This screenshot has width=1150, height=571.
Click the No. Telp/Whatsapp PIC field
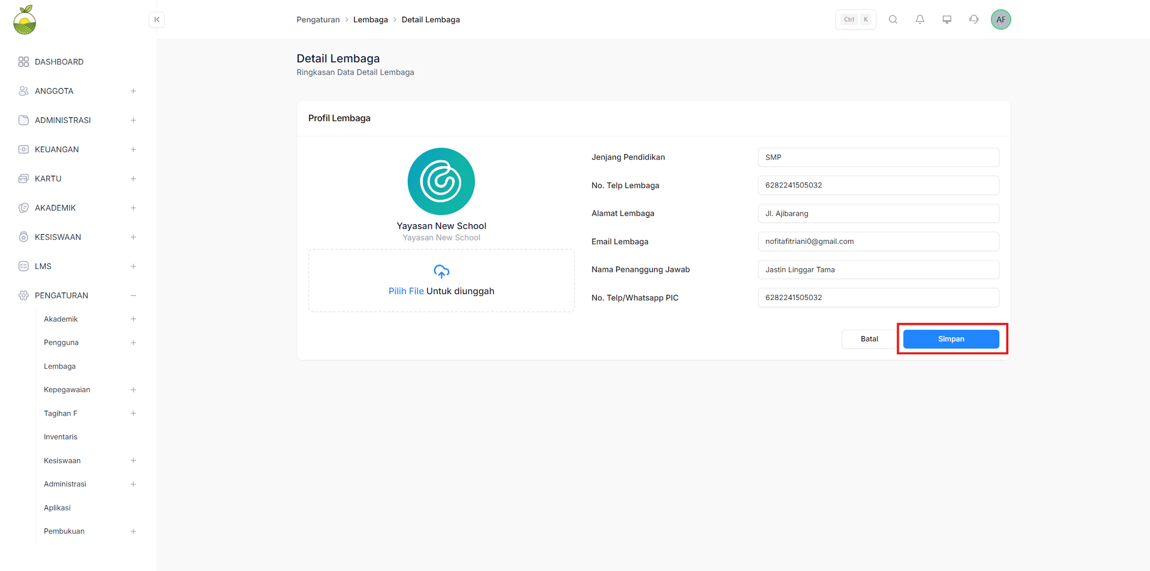878,298
